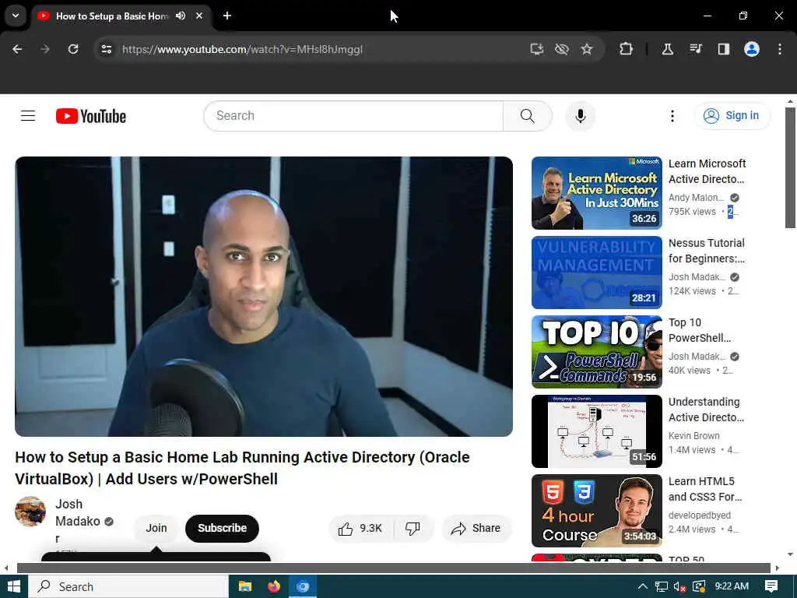Click the horizontal page scrollbar
The width and height of the screenshot is (797, 598).
394,568
